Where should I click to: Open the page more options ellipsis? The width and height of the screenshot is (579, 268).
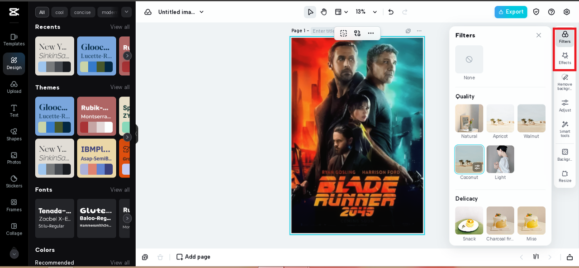click(x=419, y=31)
